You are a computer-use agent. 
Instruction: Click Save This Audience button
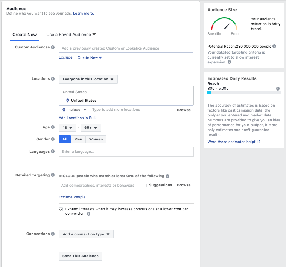point(81,256)
